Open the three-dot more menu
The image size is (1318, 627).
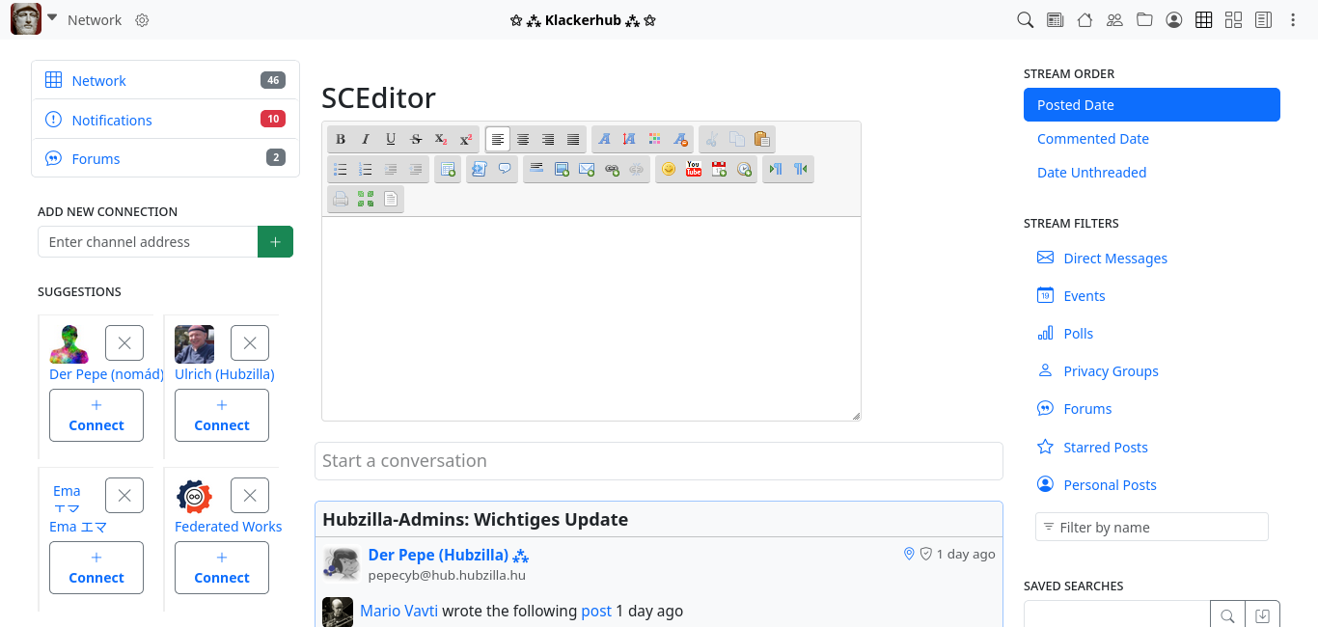coord(1293,20)
